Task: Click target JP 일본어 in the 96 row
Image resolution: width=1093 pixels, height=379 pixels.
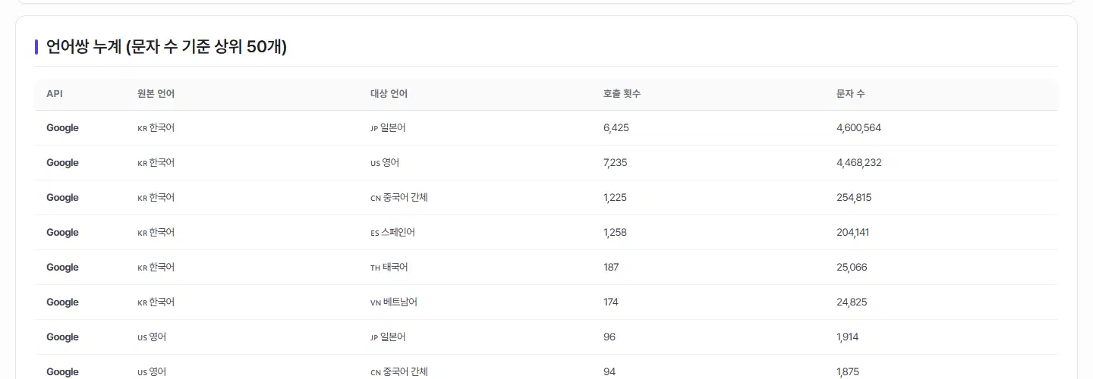Action: (388, 337)
